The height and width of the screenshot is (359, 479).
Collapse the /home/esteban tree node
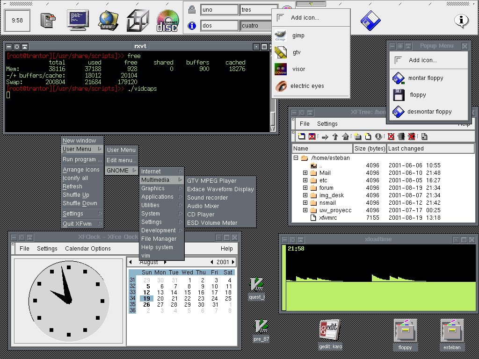point(296,158)
